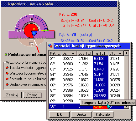Click the red α sector of protractor
This screenshot has width=136, height=121.
[28, 31]
